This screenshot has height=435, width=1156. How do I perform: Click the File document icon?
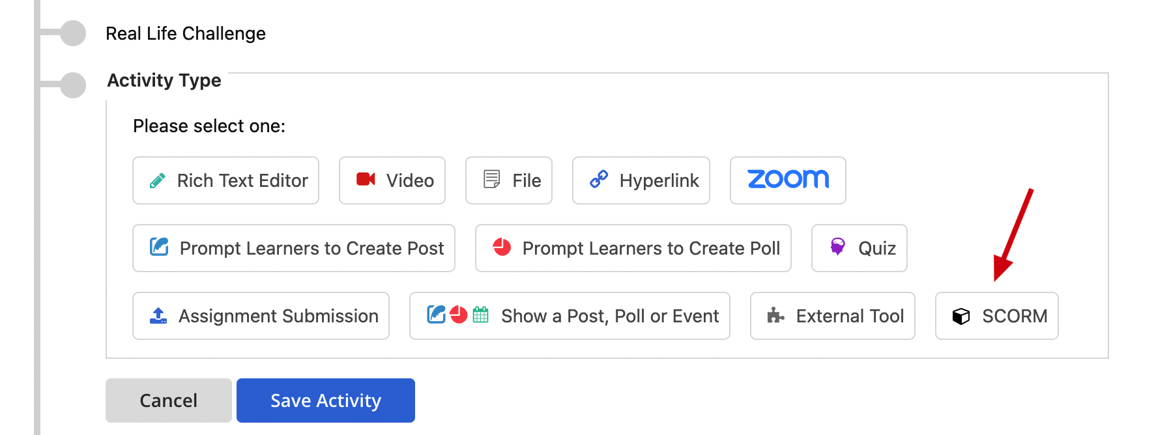492,179
